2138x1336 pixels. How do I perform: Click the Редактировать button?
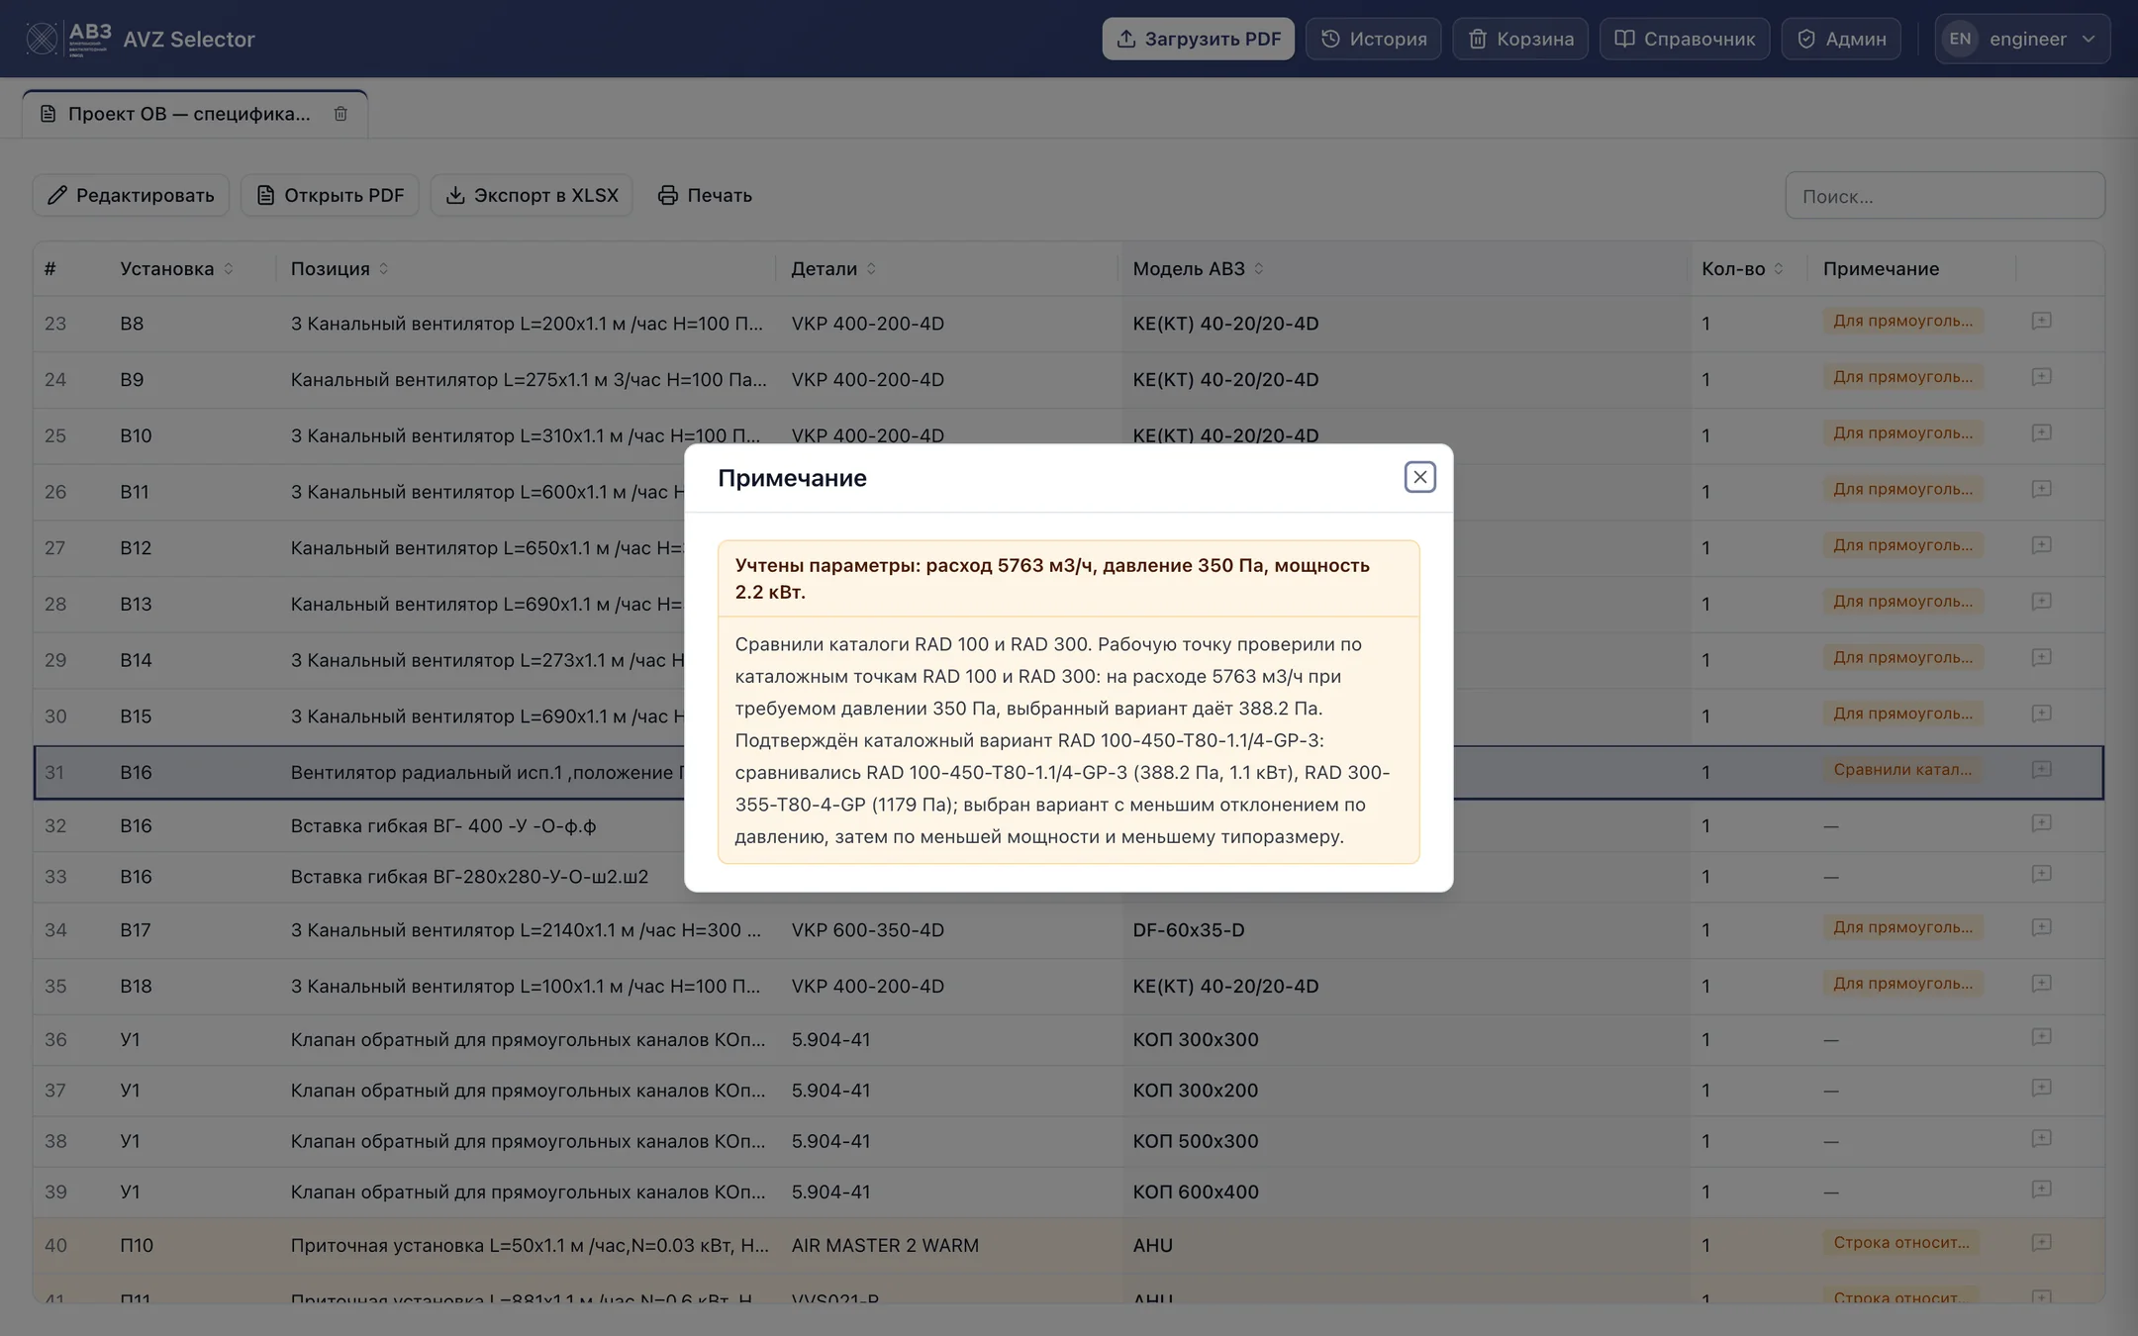pyautogui.click(x=131, y=195)
